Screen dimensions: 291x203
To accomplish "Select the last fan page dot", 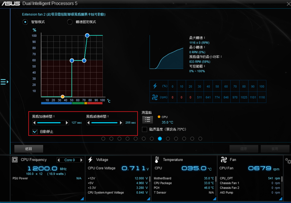I will pos(200,139).
